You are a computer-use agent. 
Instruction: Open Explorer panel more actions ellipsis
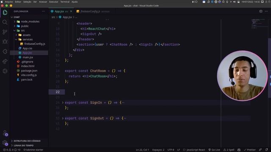pos(43,11)
